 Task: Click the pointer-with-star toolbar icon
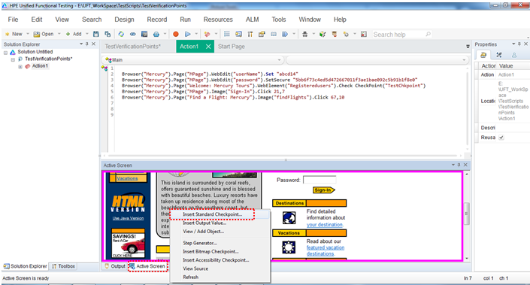tap(346, 34)
